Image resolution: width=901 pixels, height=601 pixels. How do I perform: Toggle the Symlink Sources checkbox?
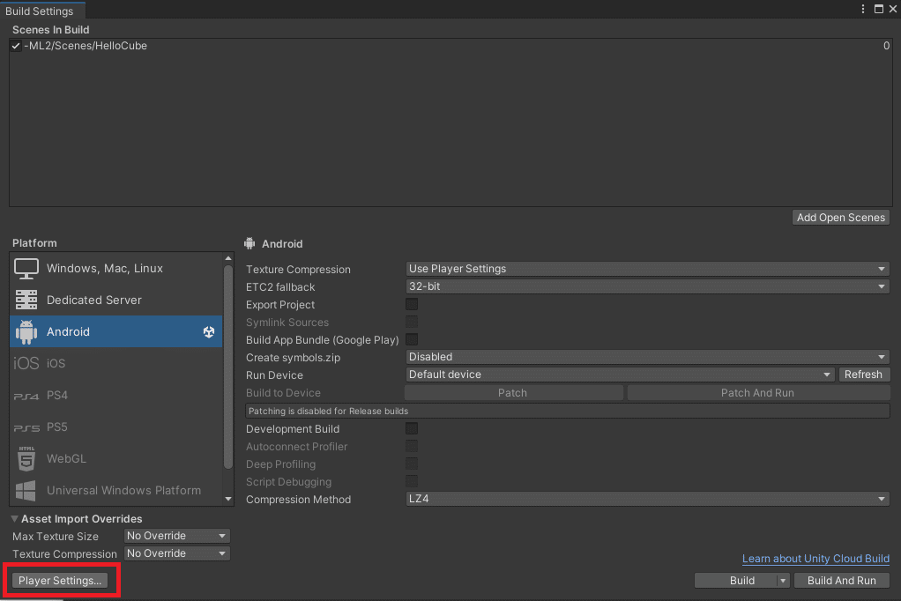point(412,322)
